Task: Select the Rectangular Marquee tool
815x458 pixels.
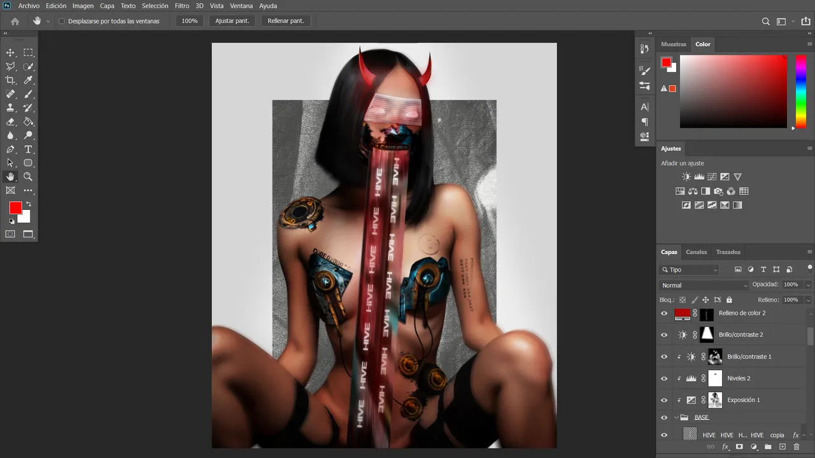Action: point(28,53)
